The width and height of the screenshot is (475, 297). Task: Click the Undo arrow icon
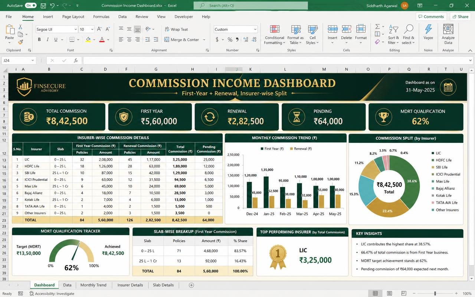pyautogui.click(x=52, y=6)
